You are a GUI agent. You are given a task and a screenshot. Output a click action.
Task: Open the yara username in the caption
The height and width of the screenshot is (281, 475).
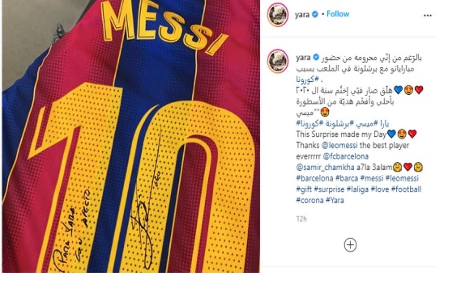tap(303, 57)
